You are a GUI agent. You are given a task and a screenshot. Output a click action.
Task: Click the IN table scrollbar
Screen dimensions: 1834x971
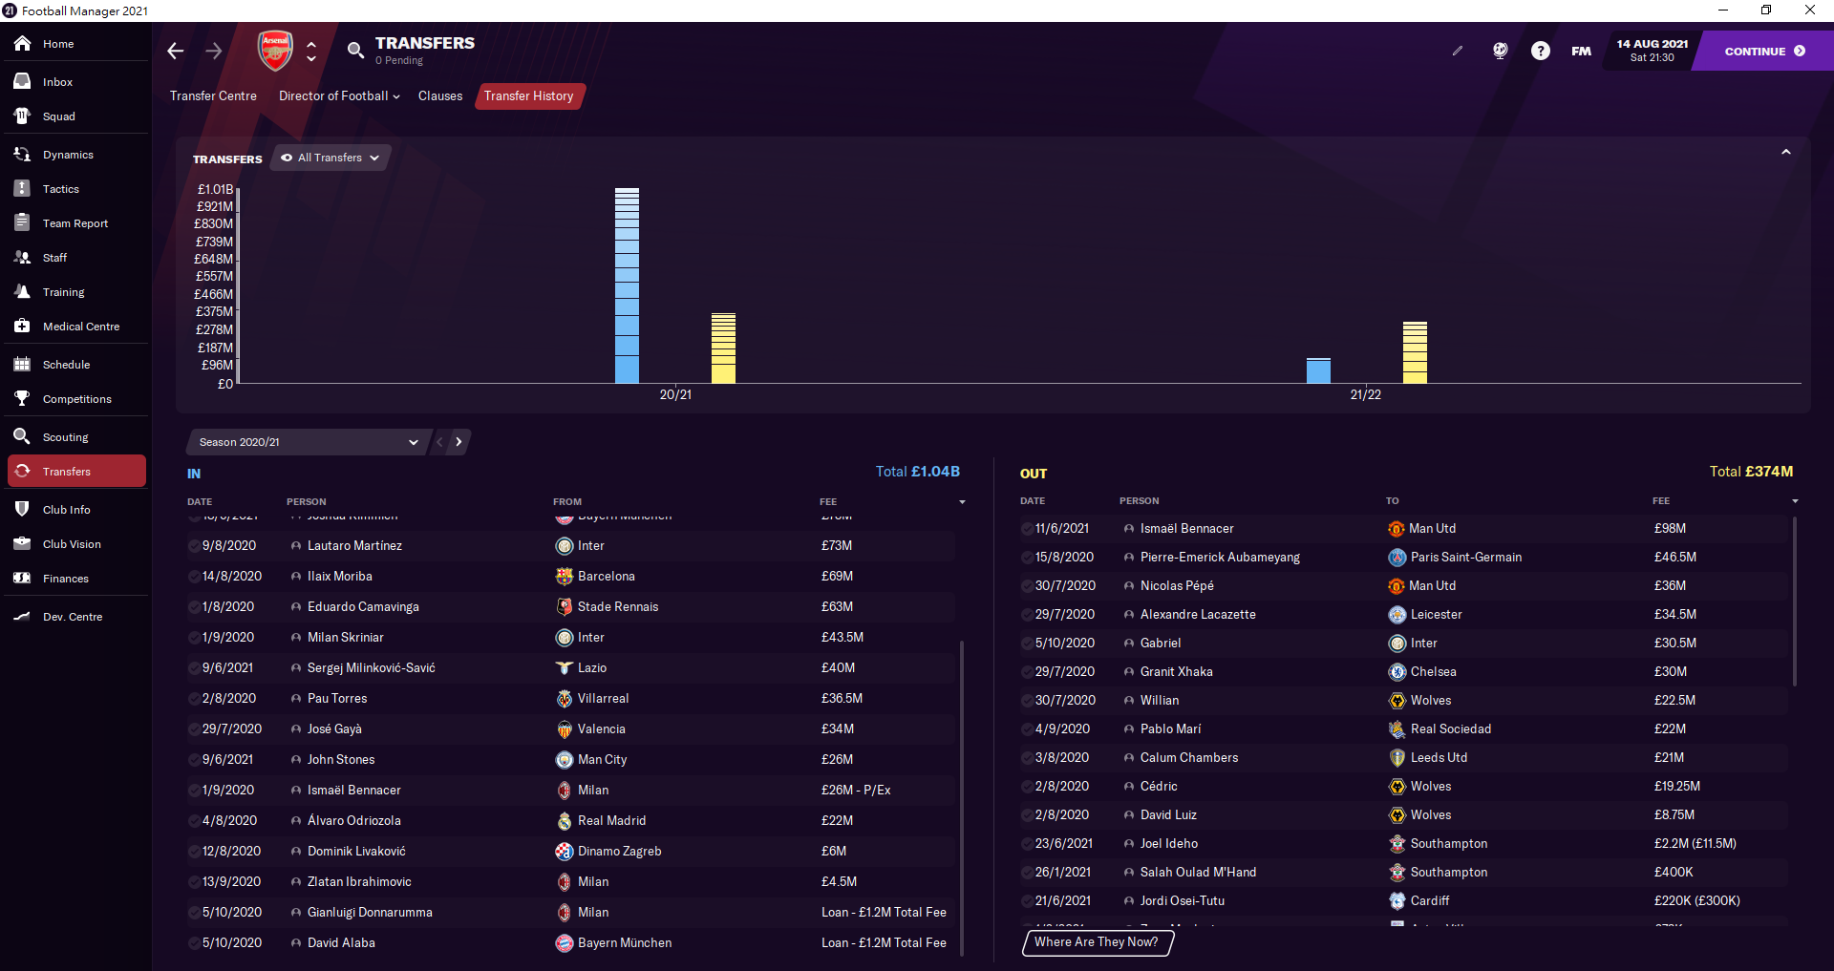pos(961,797)
